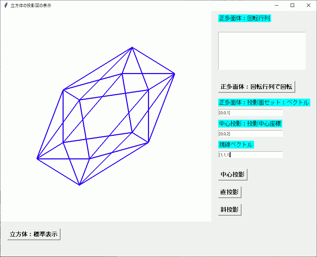Click the projection center field [0,0,2]
This screenshot has width=317, height=257.
(250, 133)
